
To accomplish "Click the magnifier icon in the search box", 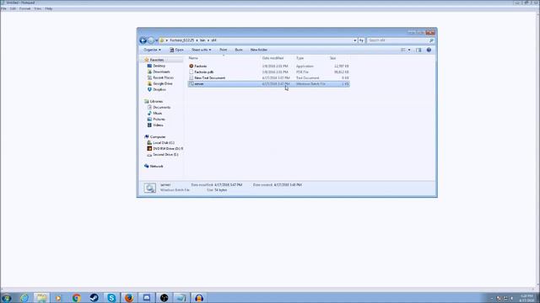I will tap(431, 40).
